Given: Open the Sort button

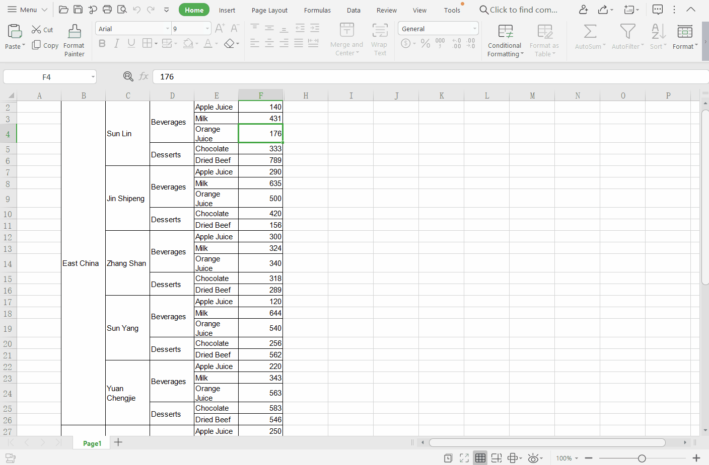Looking at the screenshot, I should [x=658, y=37].
